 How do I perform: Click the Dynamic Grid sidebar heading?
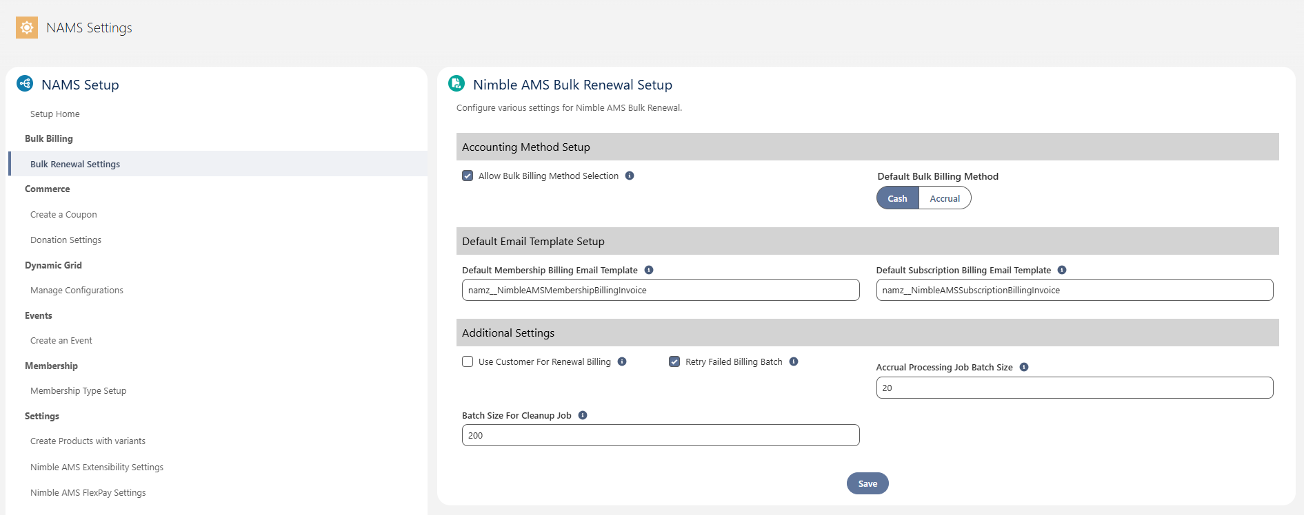click(53, 265)
